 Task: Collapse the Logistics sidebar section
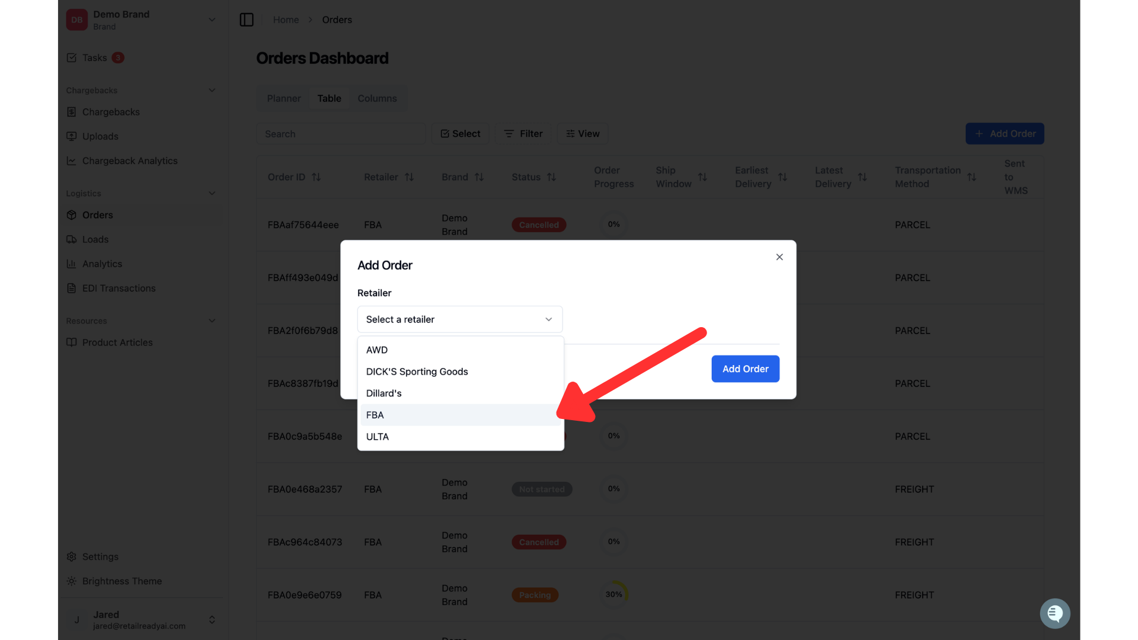coord(212,193)
